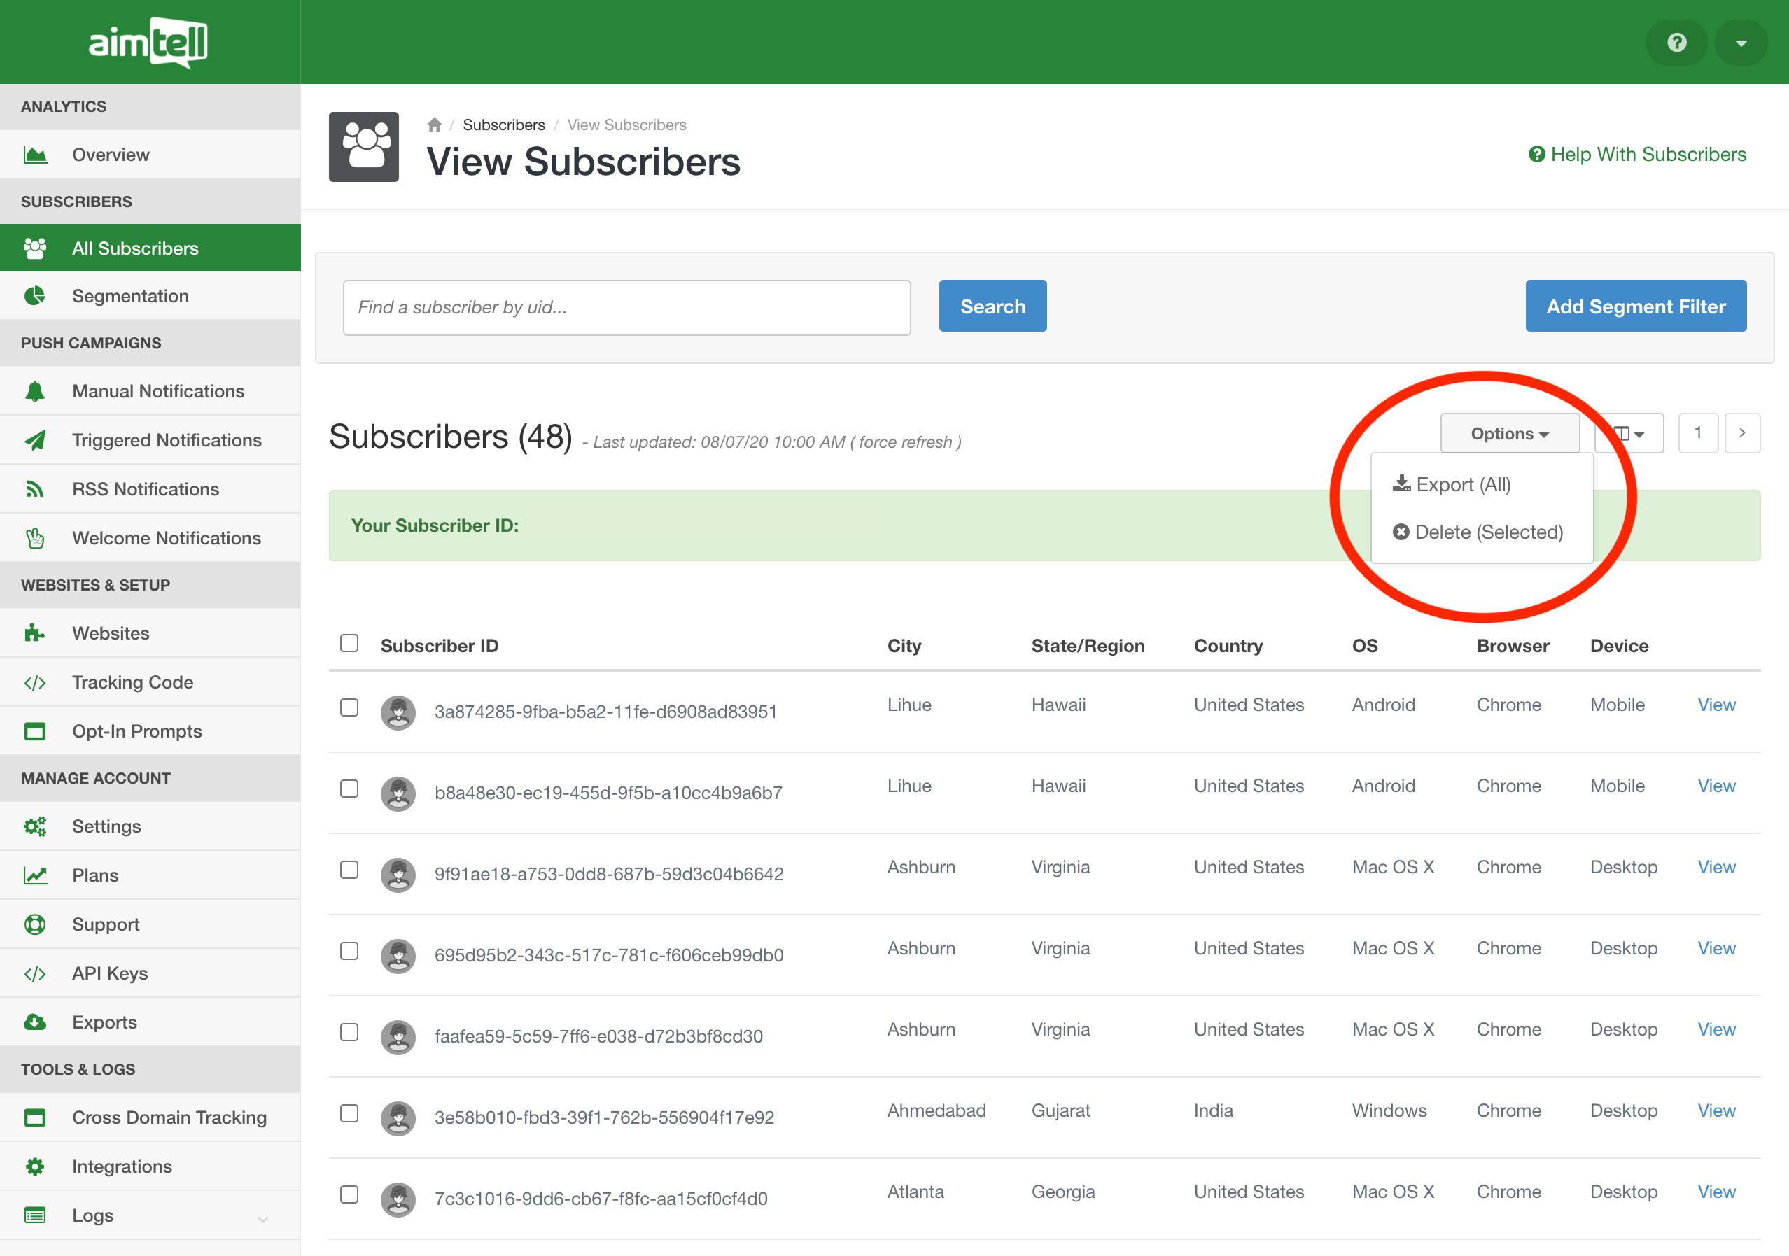Image resolution: width=1789 pixels, height=1256 pixels.
Task: Click the RSS Notifications feed icon
Action: point(34,489)
